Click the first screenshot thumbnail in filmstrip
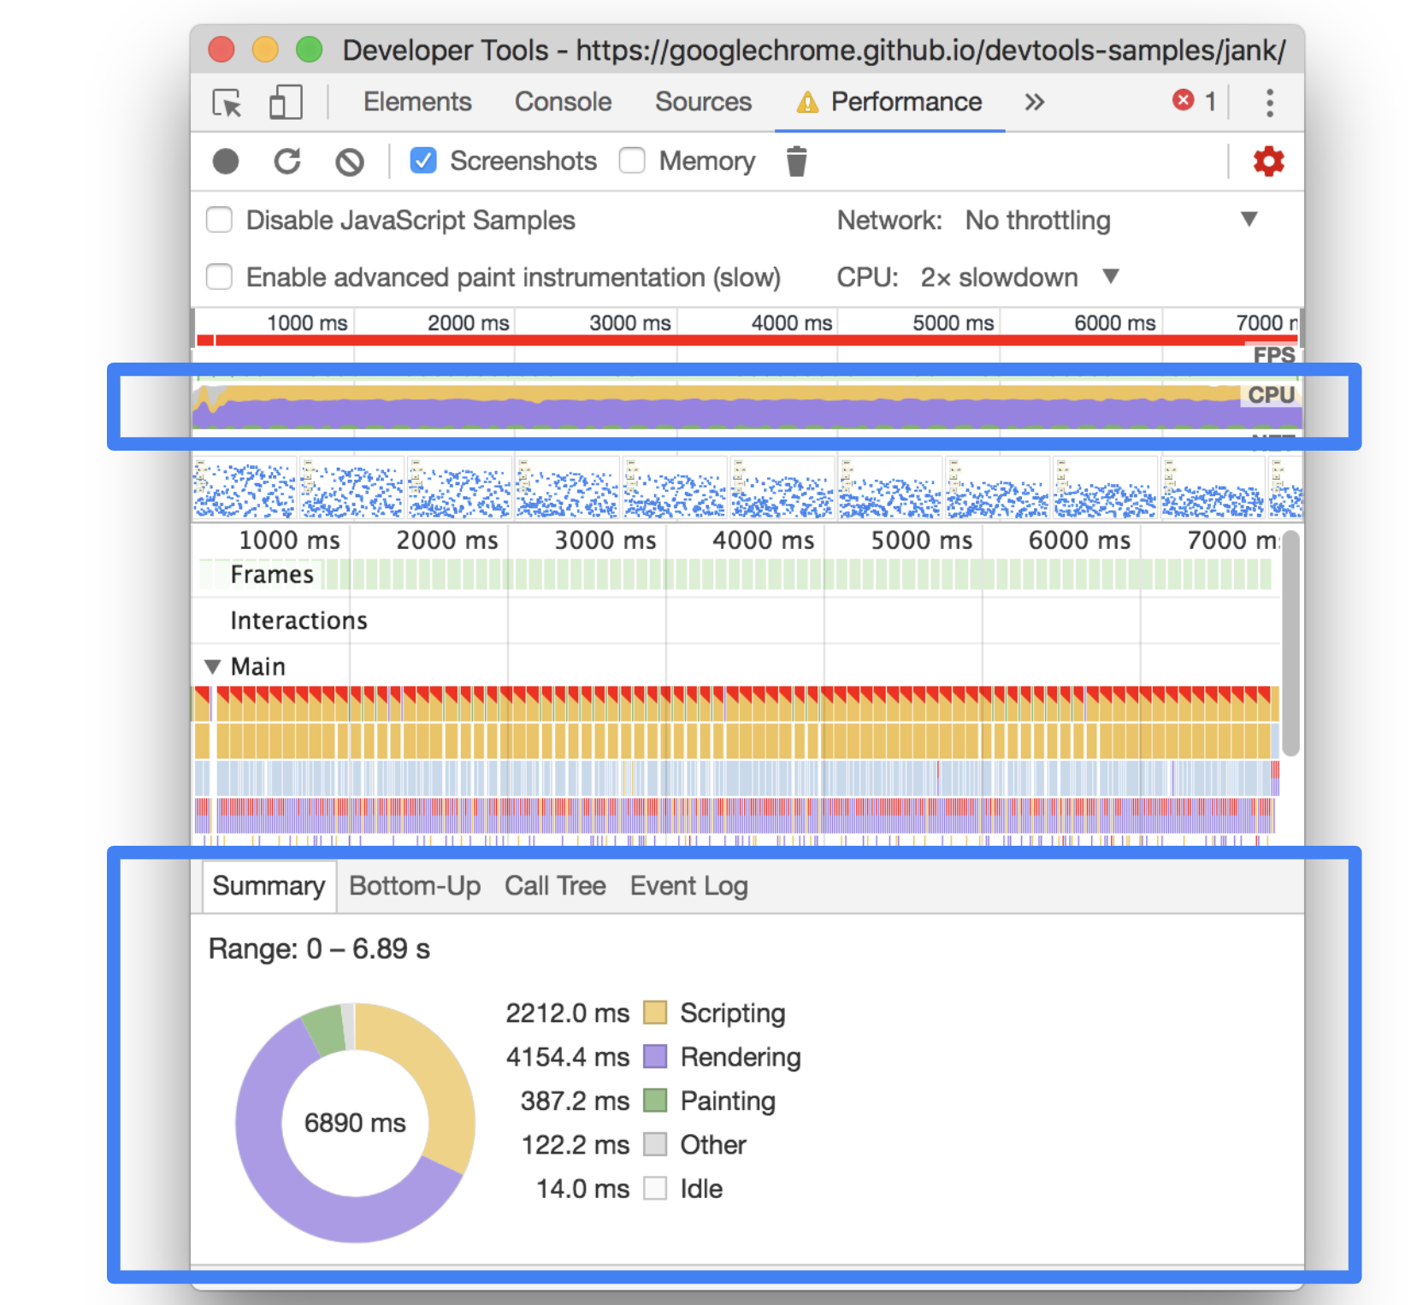 coord(245,488)
